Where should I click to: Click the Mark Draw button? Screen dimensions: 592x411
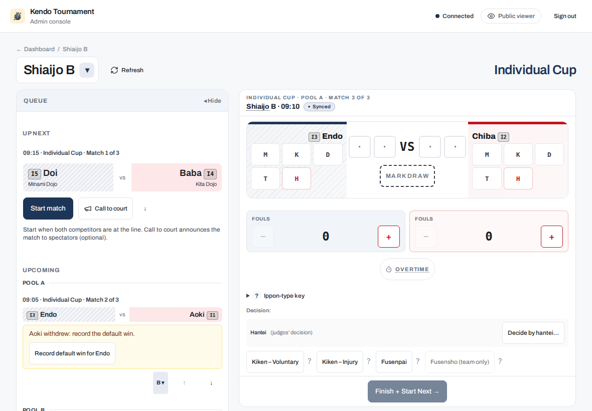point(407,176)
